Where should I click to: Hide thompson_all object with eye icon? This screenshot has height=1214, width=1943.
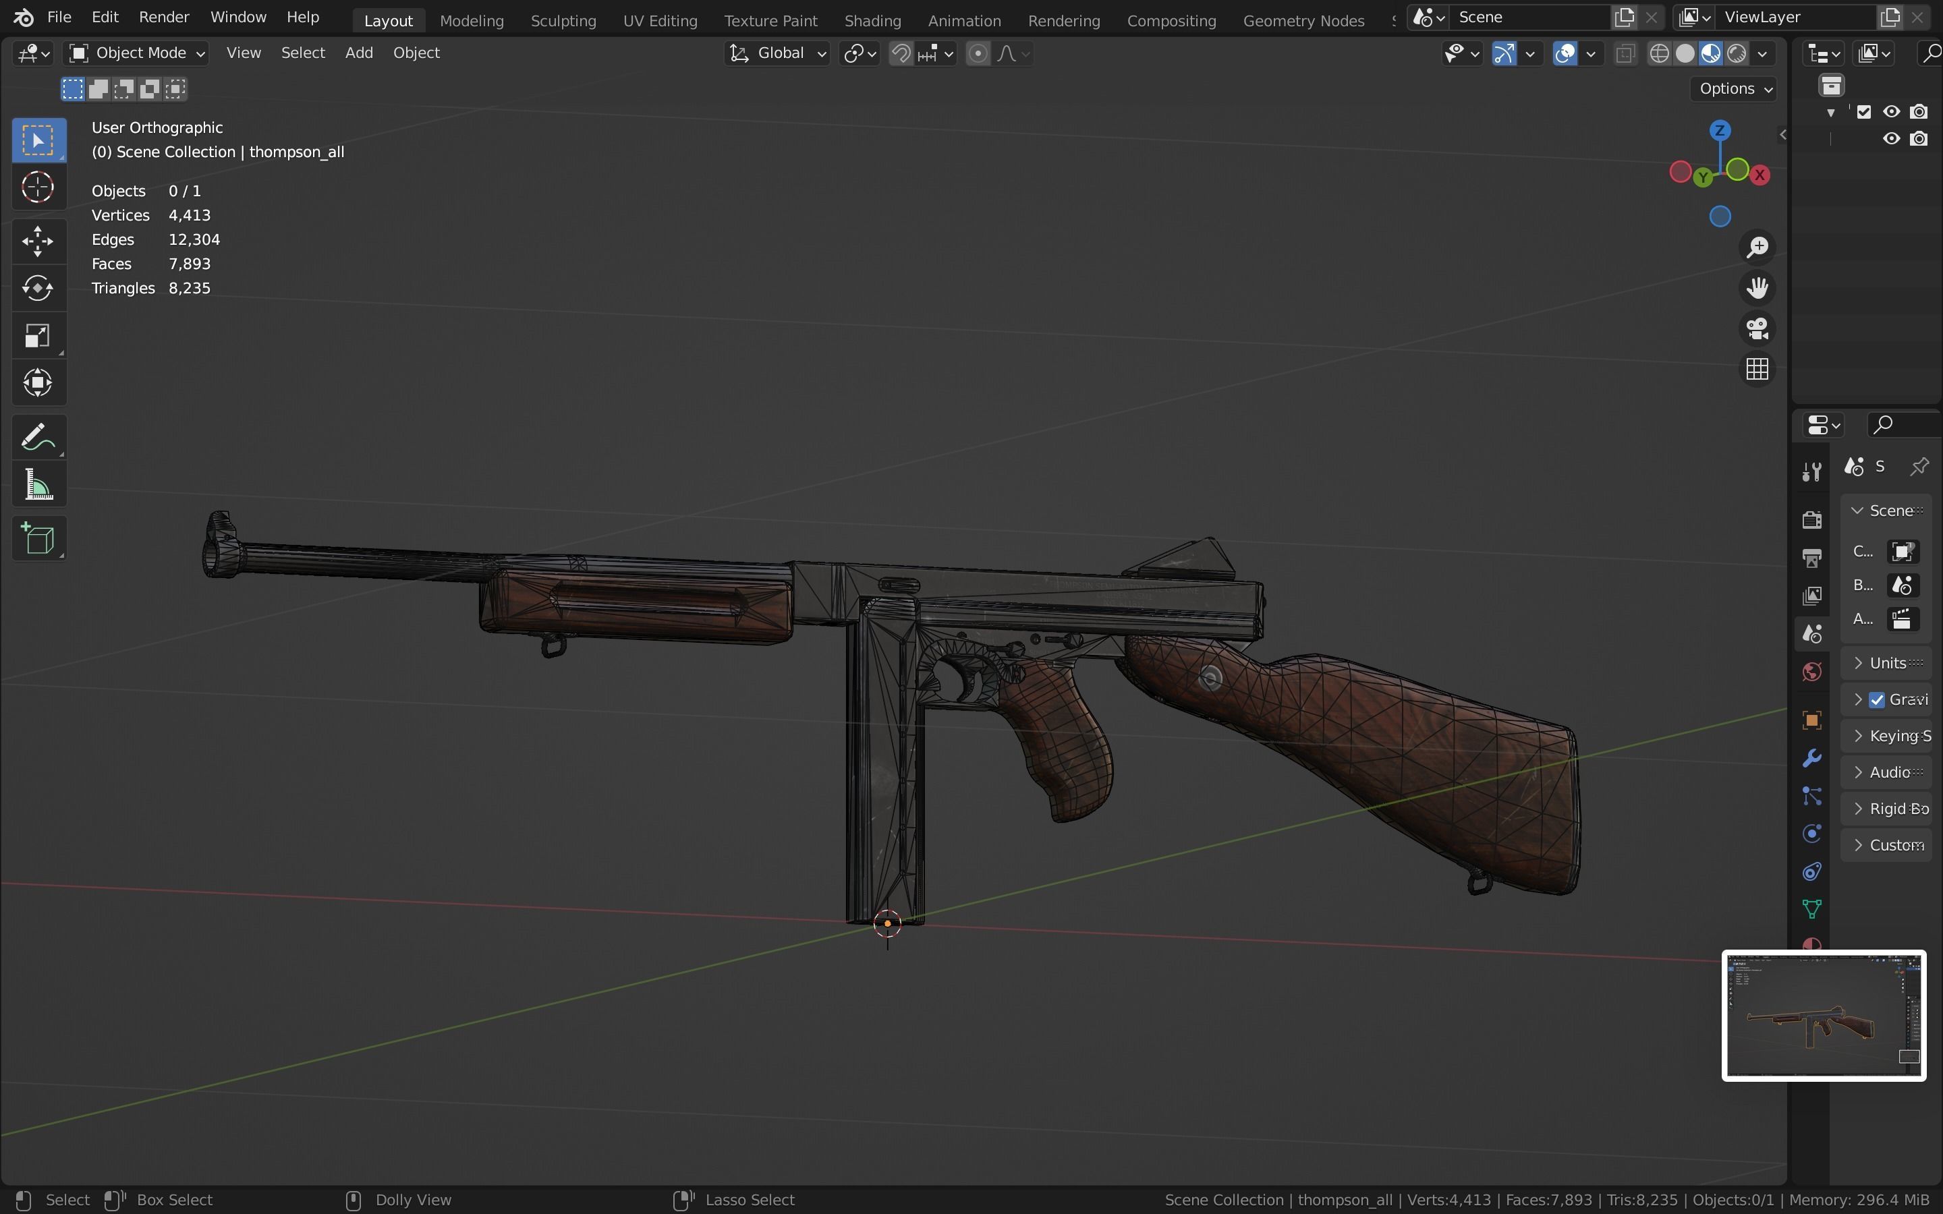click(x=1891, y=139)
